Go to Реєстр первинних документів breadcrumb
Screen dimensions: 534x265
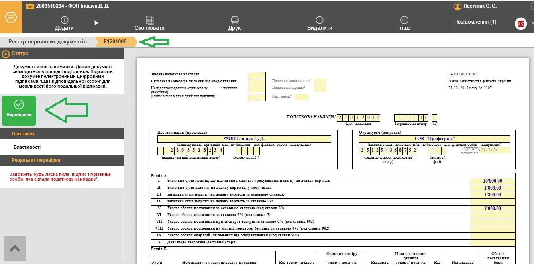point(47,42)
